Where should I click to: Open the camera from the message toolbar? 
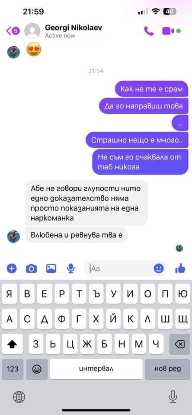point(31,268)
